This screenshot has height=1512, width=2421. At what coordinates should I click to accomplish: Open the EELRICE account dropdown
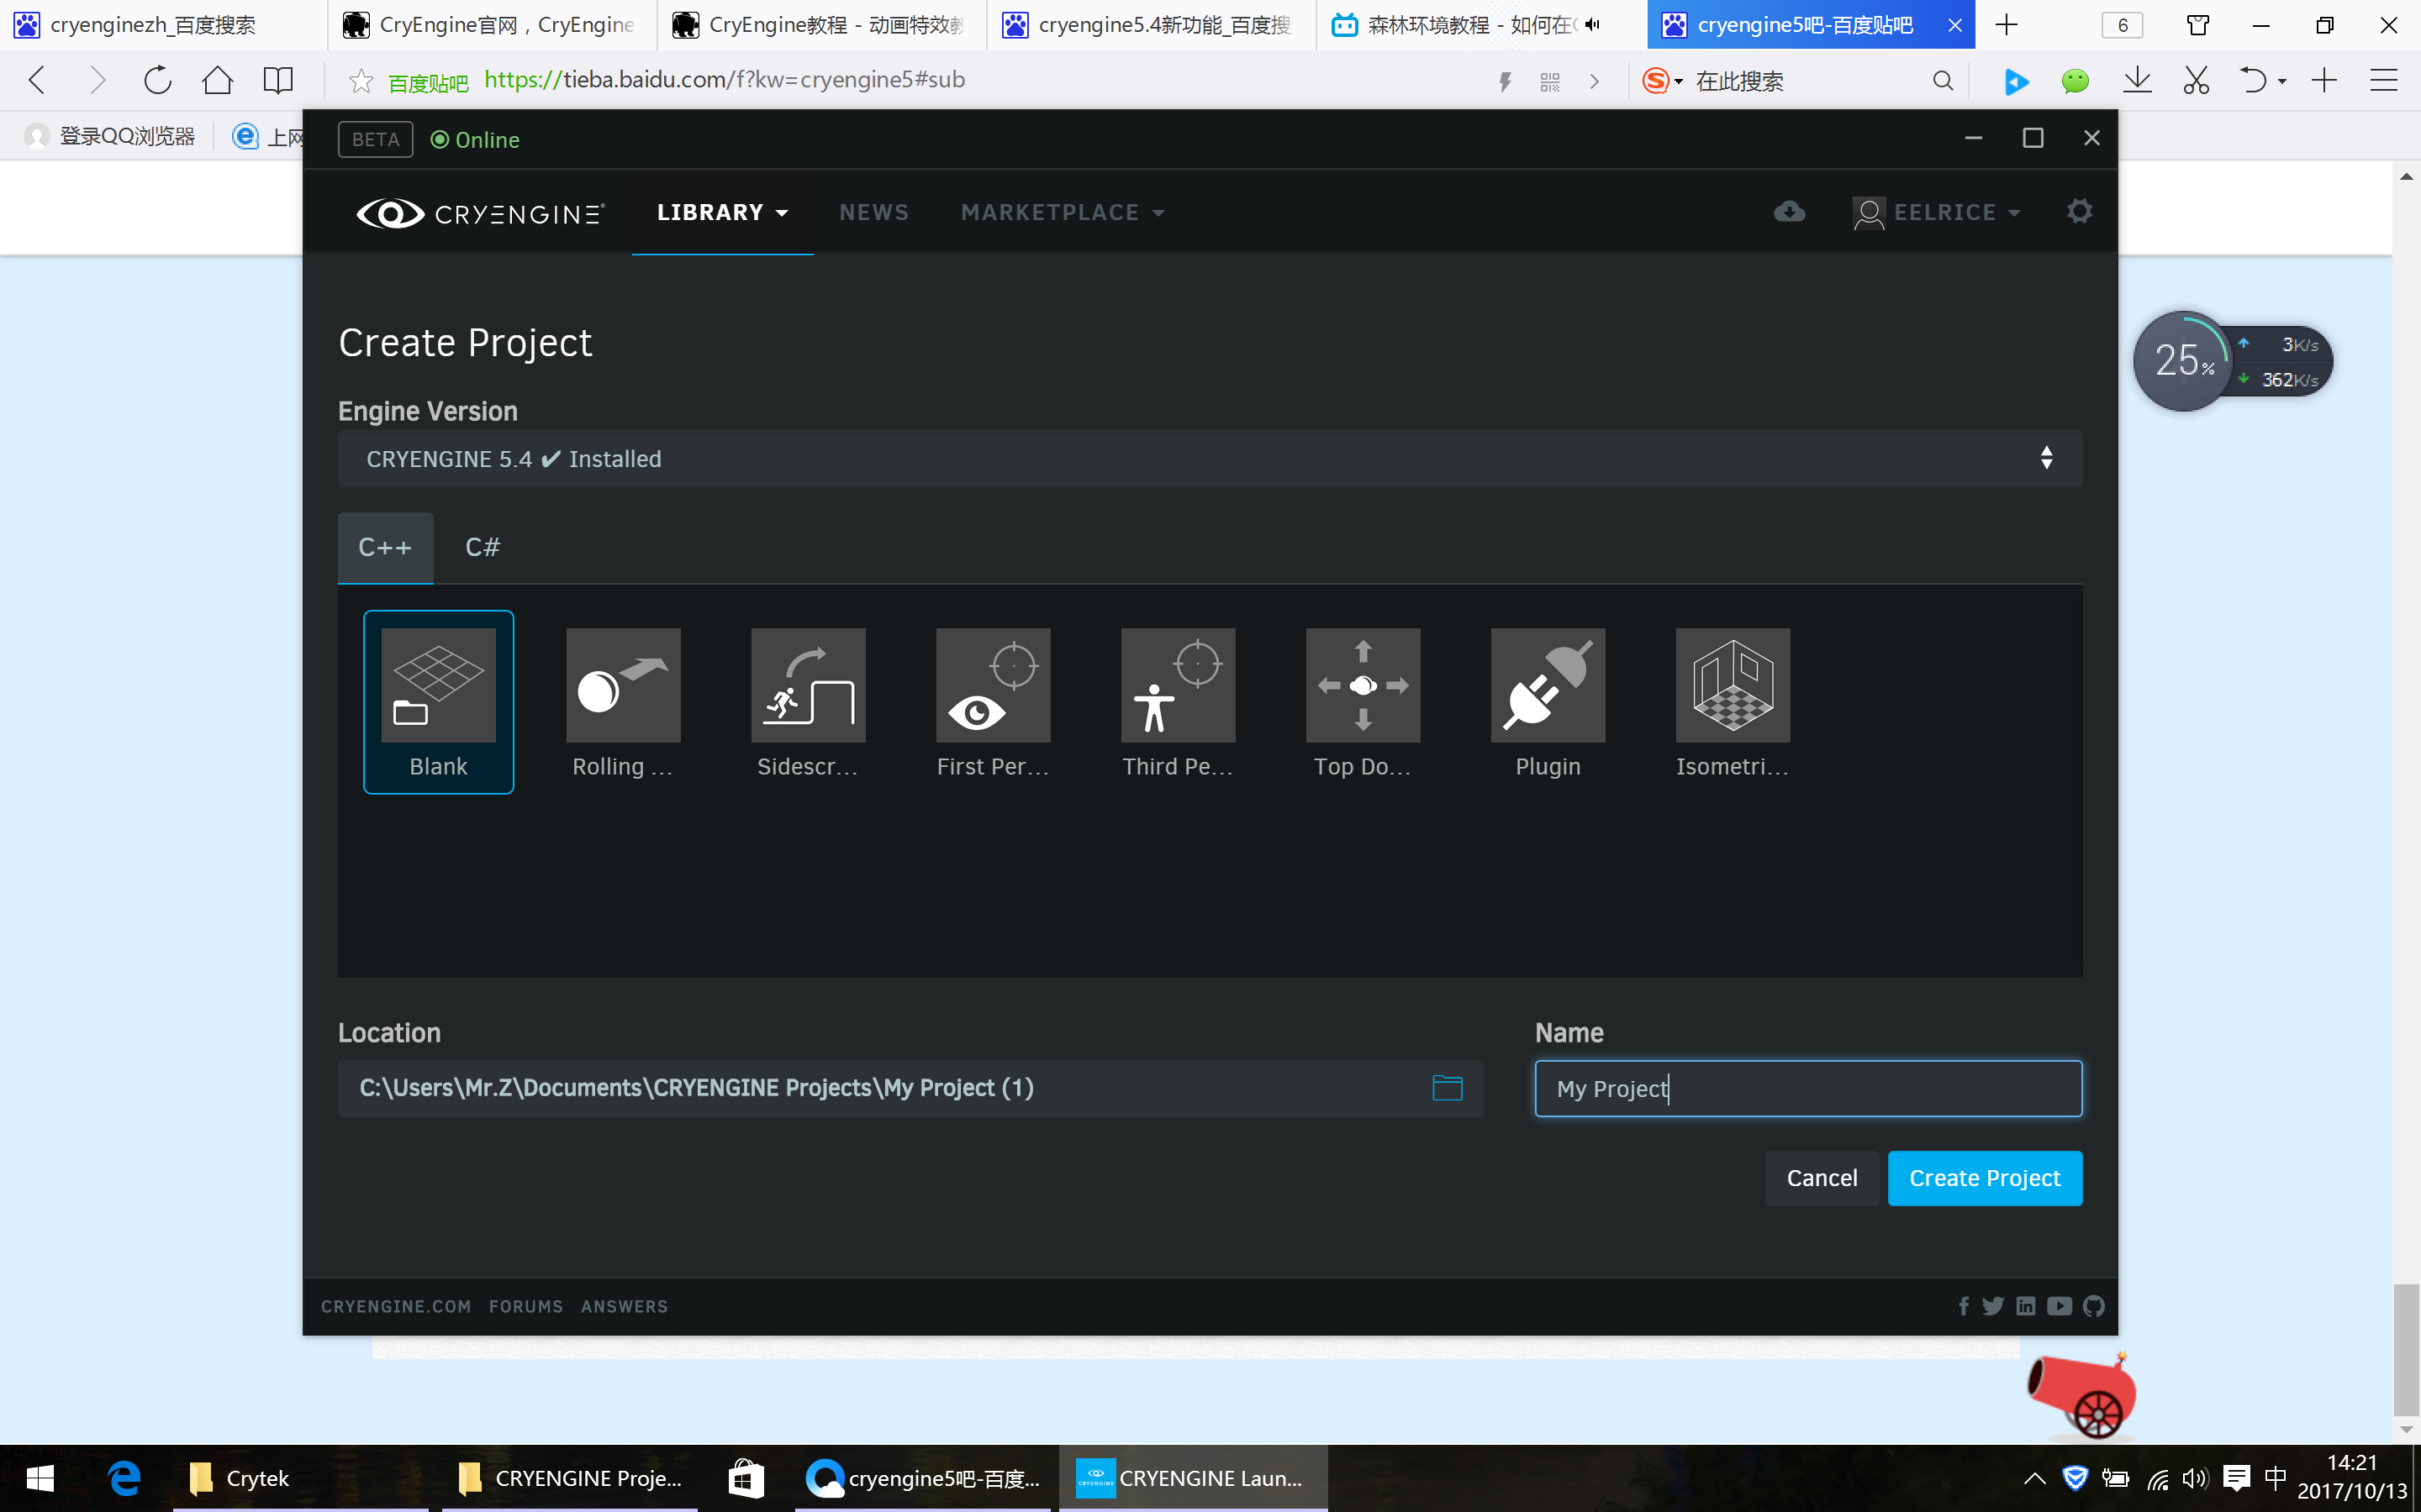[x=1937, y=213]
